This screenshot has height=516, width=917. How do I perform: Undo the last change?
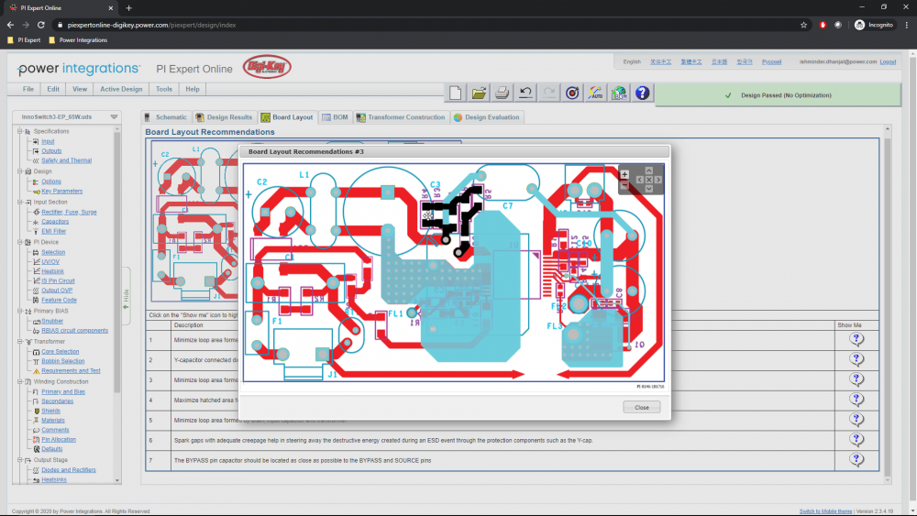(x=525, y=93)
